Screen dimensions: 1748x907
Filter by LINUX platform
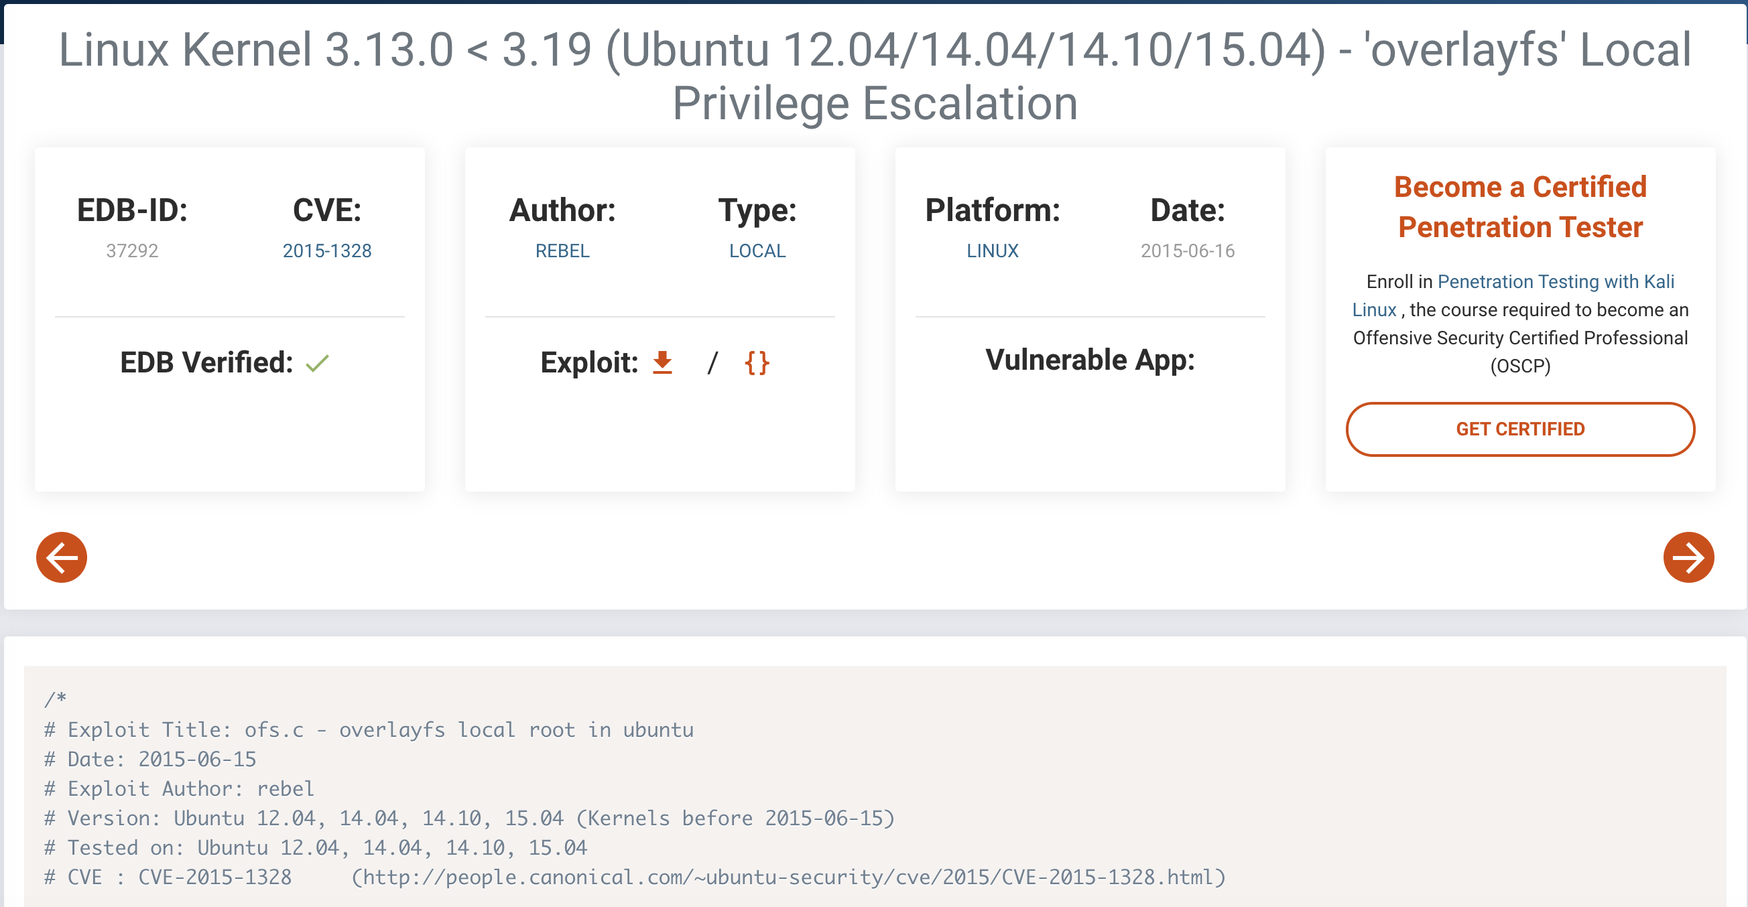992,251
